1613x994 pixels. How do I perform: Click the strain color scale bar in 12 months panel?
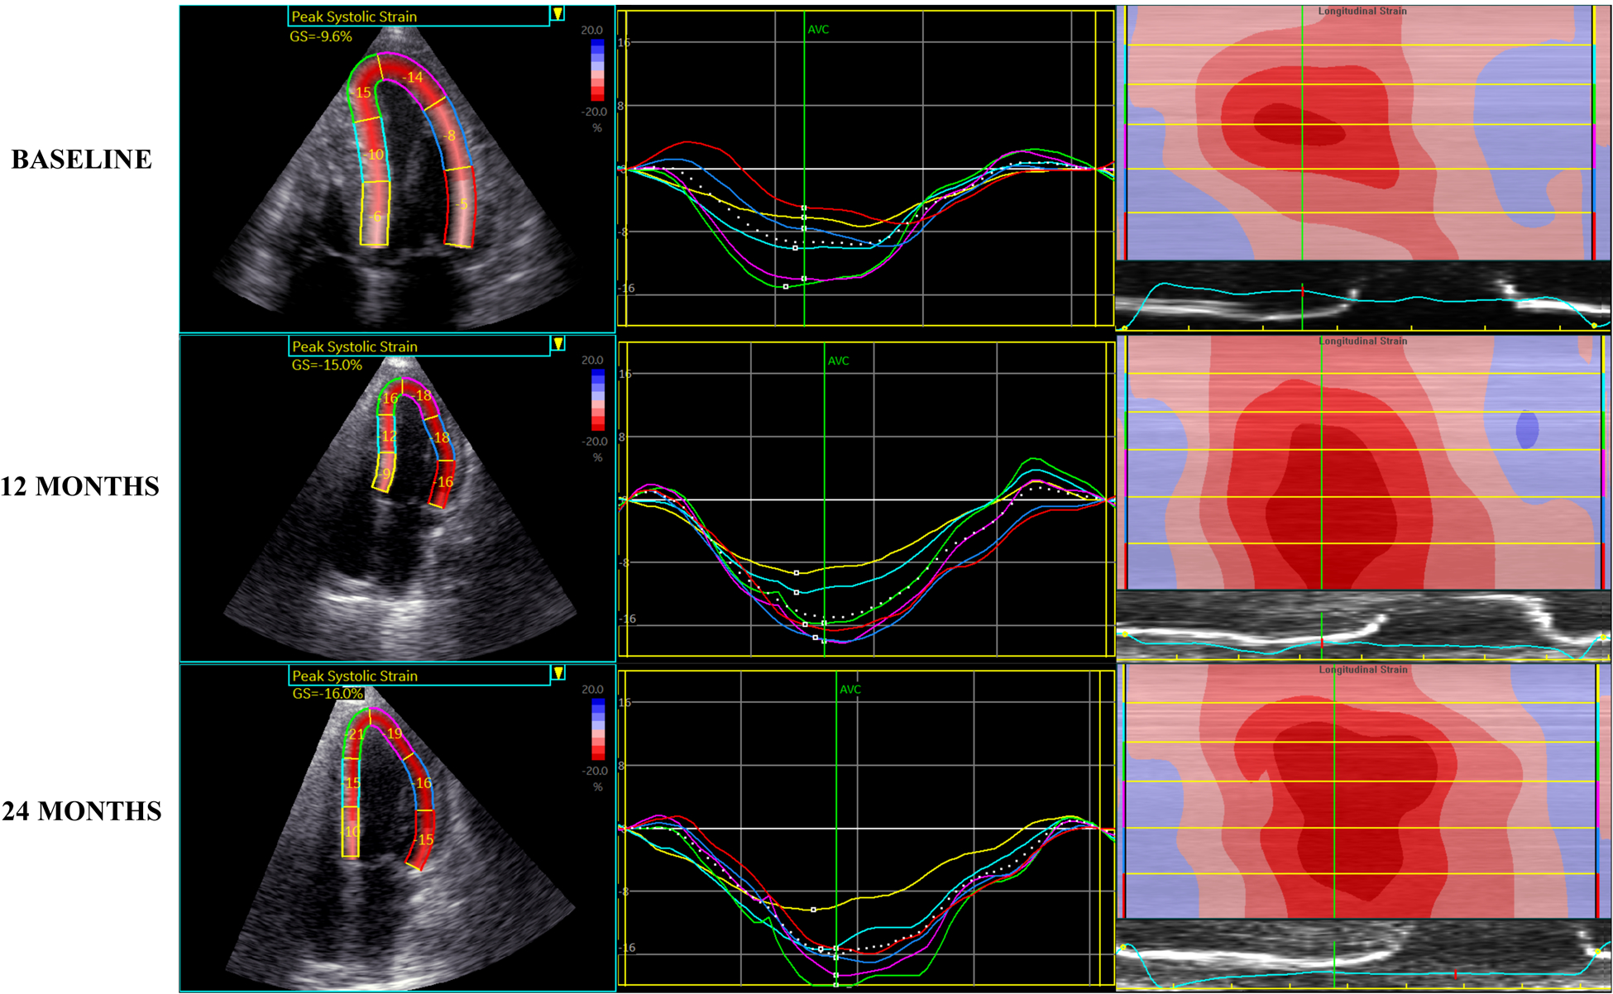(597, 400)
